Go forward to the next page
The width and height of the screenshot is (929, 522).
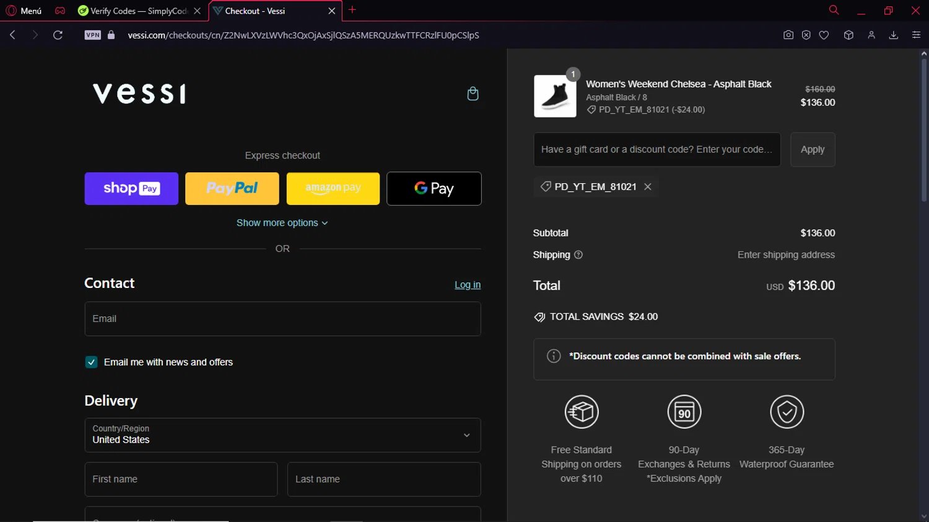coord(35,35)
